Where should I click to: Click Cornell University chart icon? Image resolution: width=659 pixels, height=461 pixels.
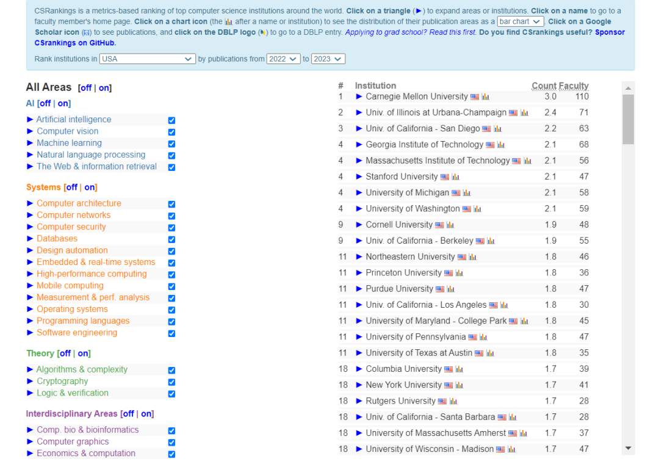[450, 225]
